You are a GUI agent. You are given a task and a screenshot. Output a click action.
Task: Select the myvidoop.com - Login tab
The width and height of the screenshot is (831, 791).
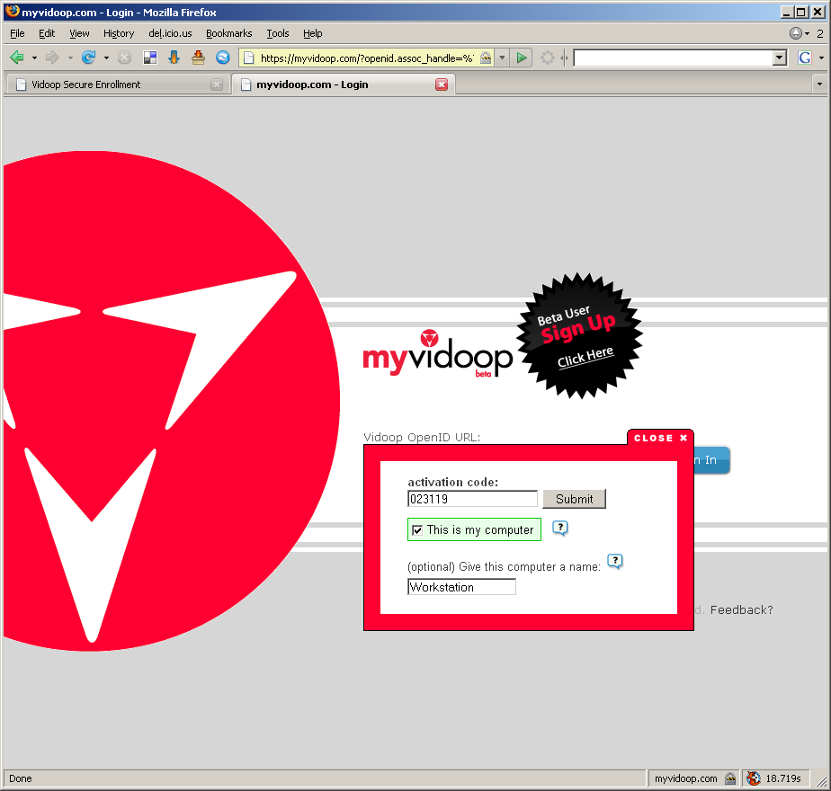(344, 84)
